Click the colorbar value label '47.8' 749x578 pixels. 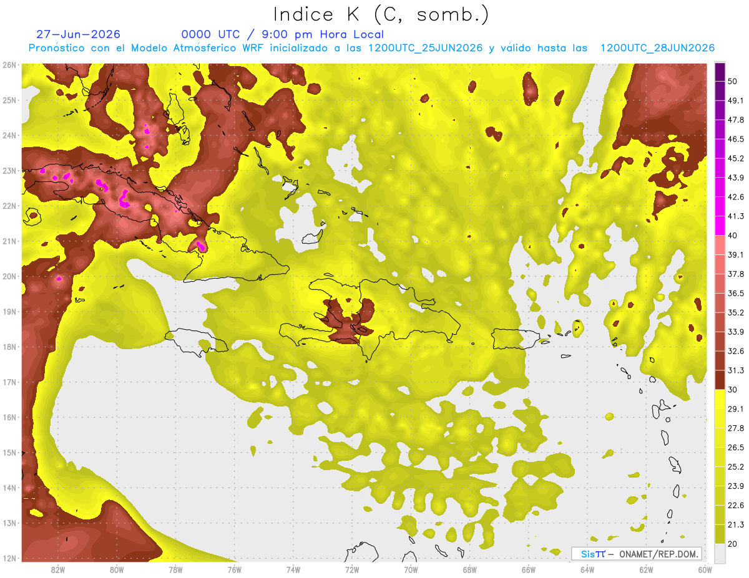pyautogui.click(x=736, y=120)
